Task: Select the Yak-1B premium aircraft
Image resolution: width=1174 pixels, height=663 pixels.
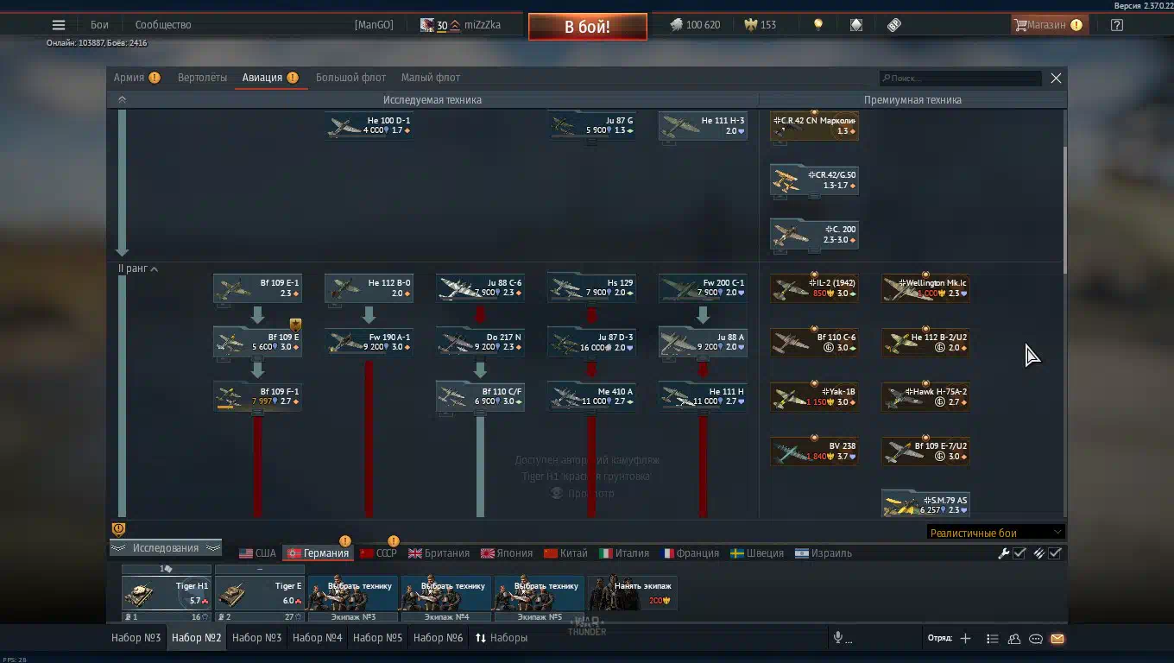Action: [814, 396]
